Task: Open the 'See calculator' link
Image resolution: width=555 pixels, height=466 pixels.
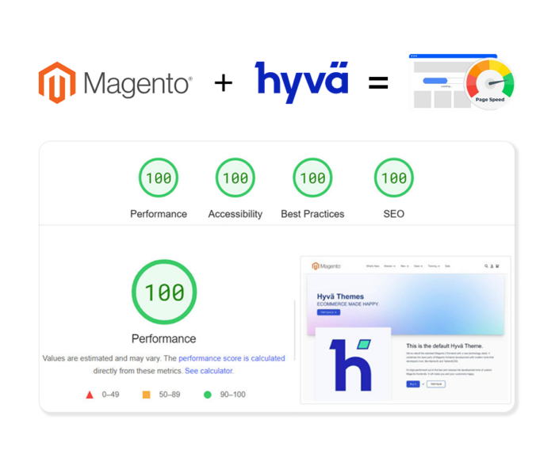Action: 209,371
